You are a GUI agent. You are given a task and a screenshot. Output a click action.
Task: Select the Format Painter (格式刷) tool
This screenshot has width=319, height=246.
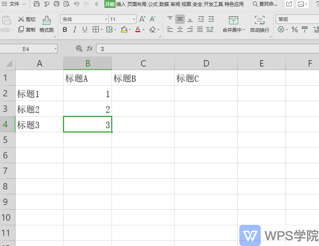[47, 24]
